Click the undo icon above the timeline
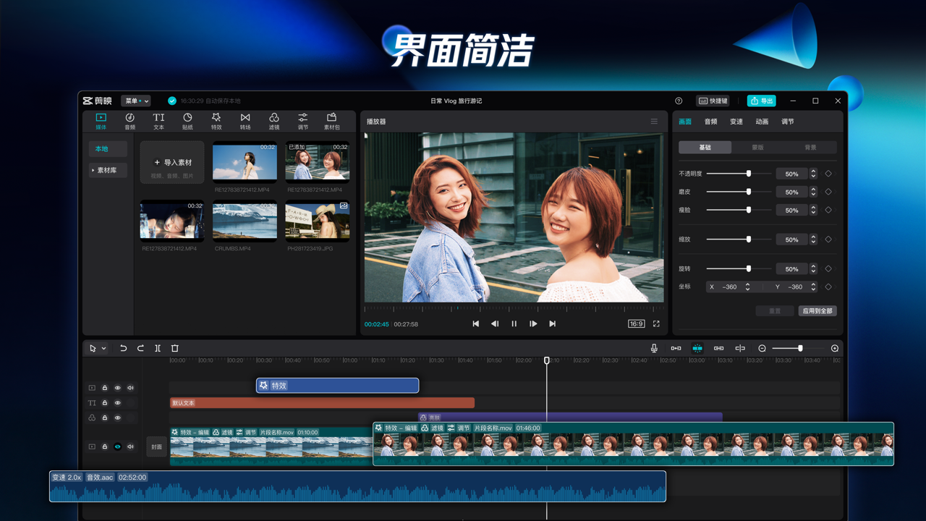Image resolution: width=926 pixels, height=521 pixels. [x=124, y=348]
